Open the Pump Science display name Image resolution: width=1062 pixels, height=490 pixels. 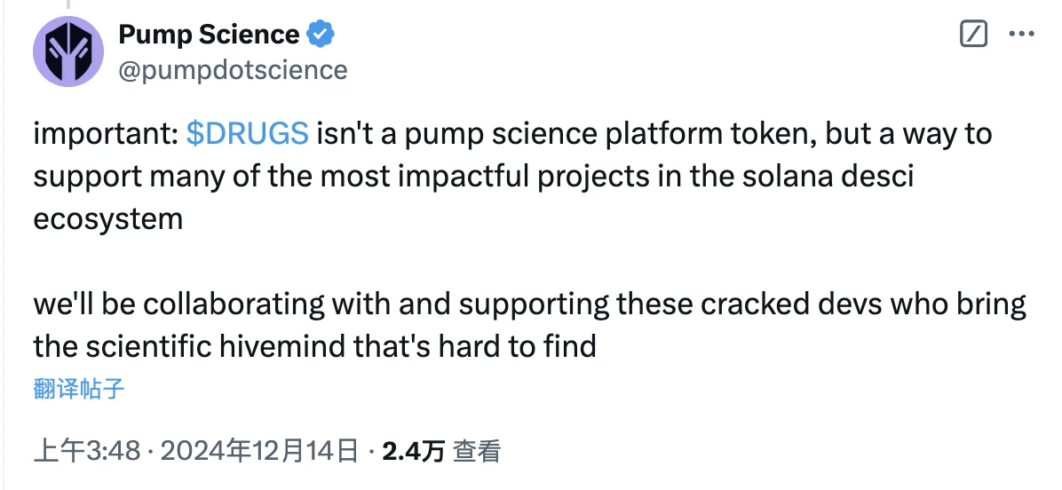pyautogui.click(x=209, y=35)
